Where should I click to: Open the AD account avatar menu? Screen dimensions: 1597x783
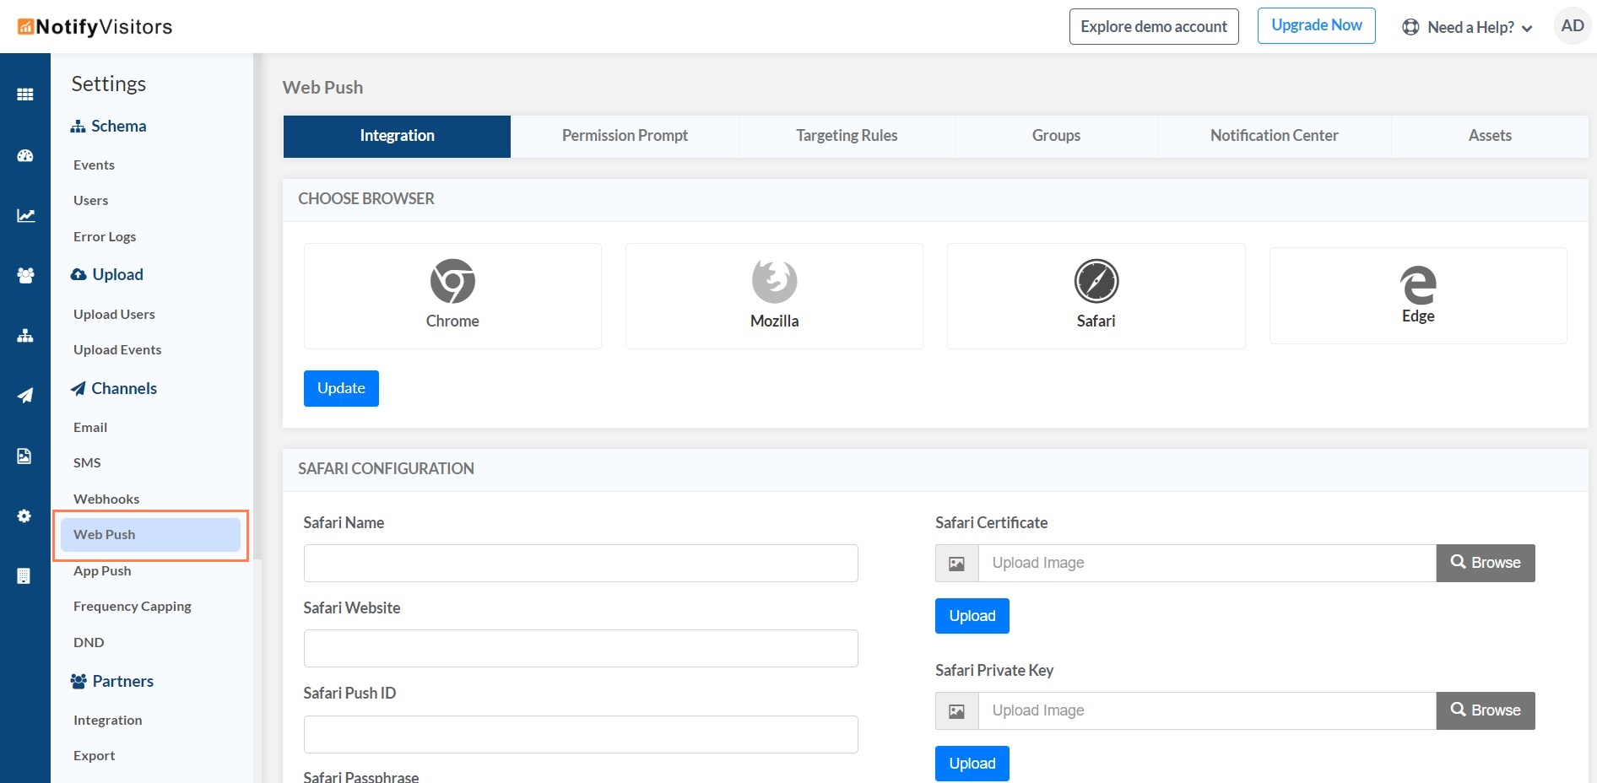1572,26
